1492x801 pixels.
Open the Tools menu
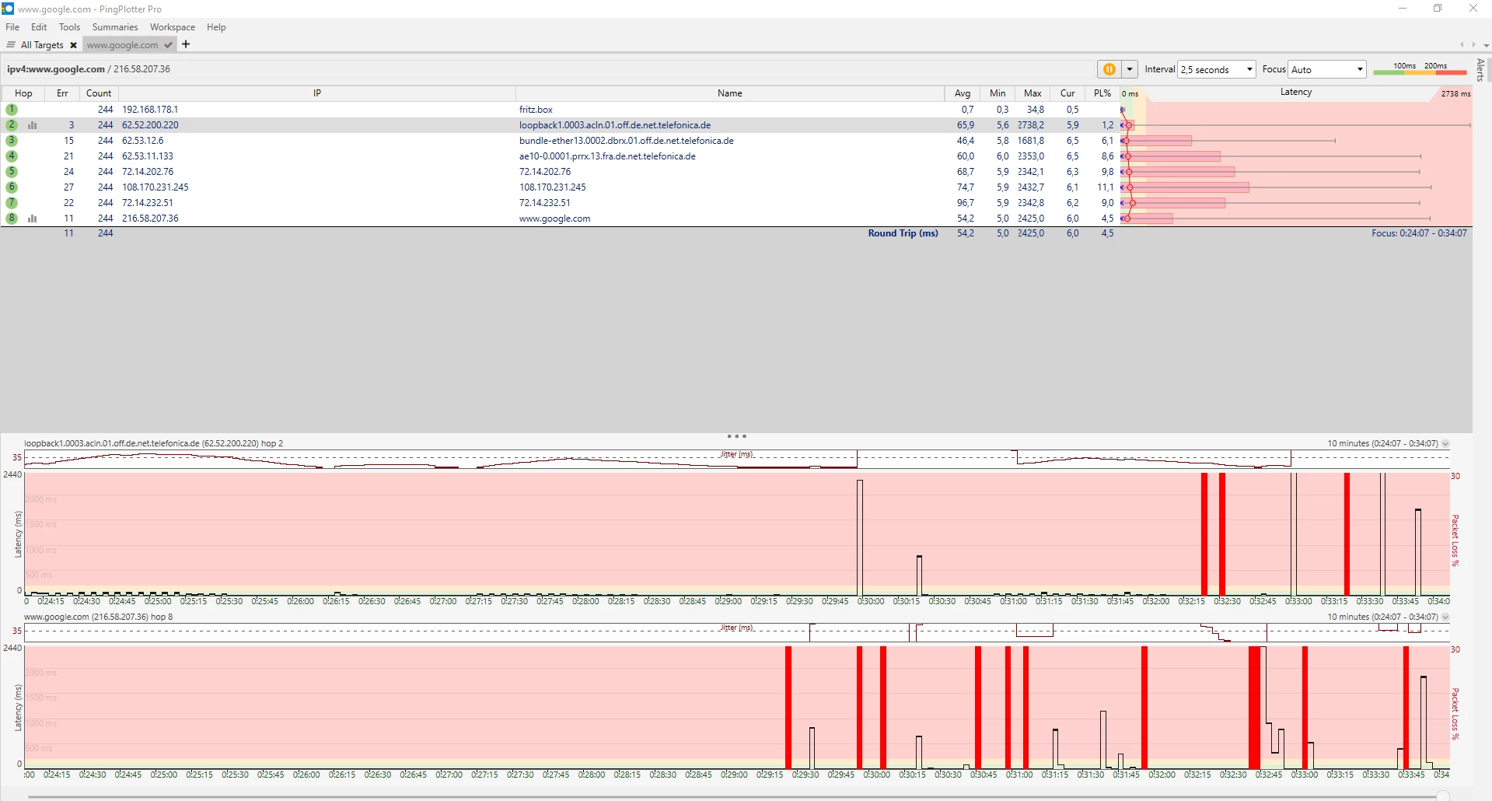click(69, 27)
